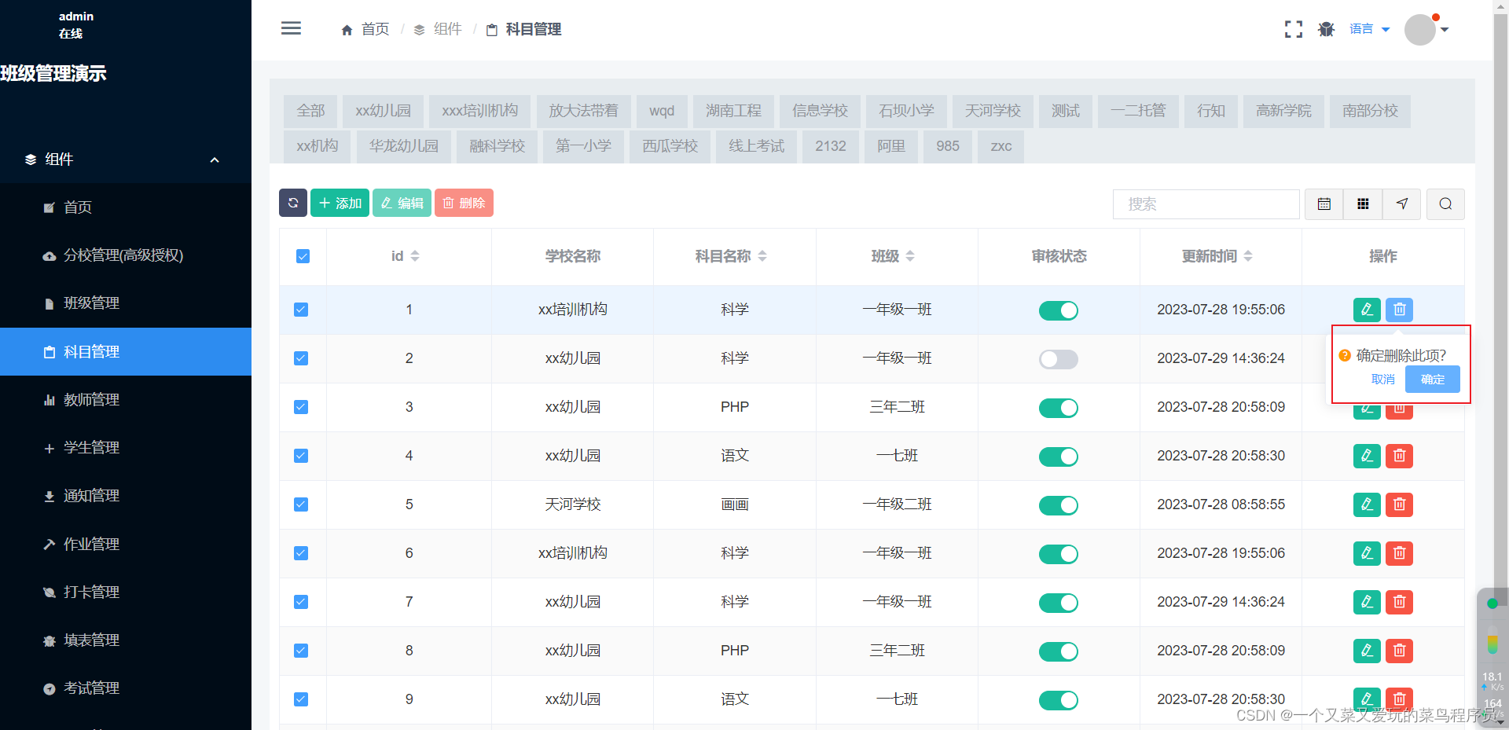
Task: Open the user avatar dropdown menu
Action: point(1426,30)
